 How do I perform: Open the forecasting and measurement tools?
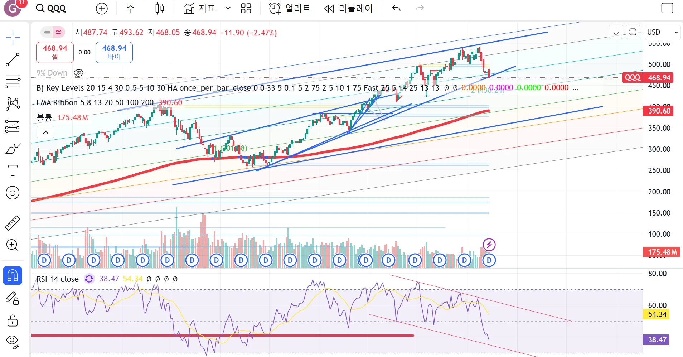(13, 126)
